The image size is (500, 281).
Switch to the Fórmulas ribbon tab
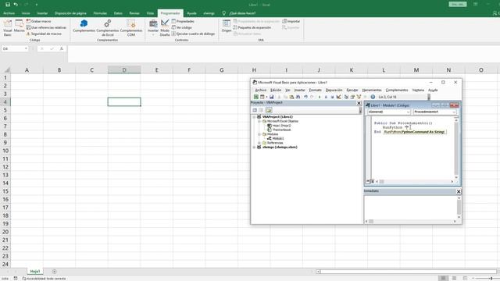pos(100,13)
